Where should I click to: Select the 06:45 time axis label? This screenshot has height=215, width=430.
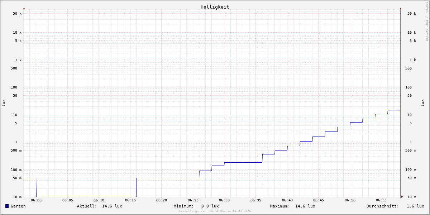(319, 200)
